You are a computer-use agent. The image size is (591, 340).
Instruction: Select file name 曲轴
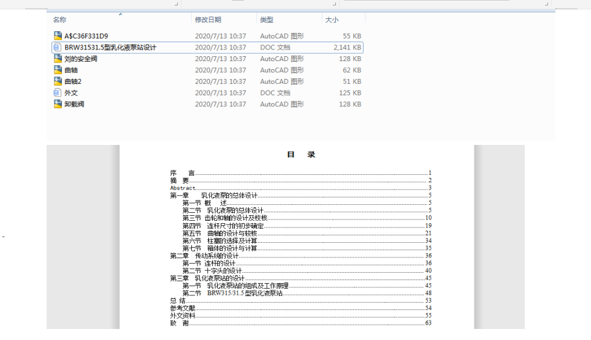click(x=71, y=70)
